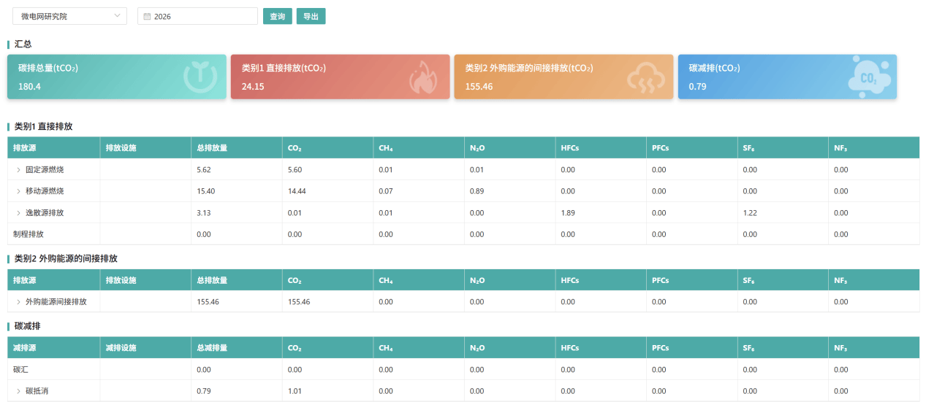Screen dimensions: 926x418
Task: Click 3.13 total for 逸散源排放
Action: 204,213
